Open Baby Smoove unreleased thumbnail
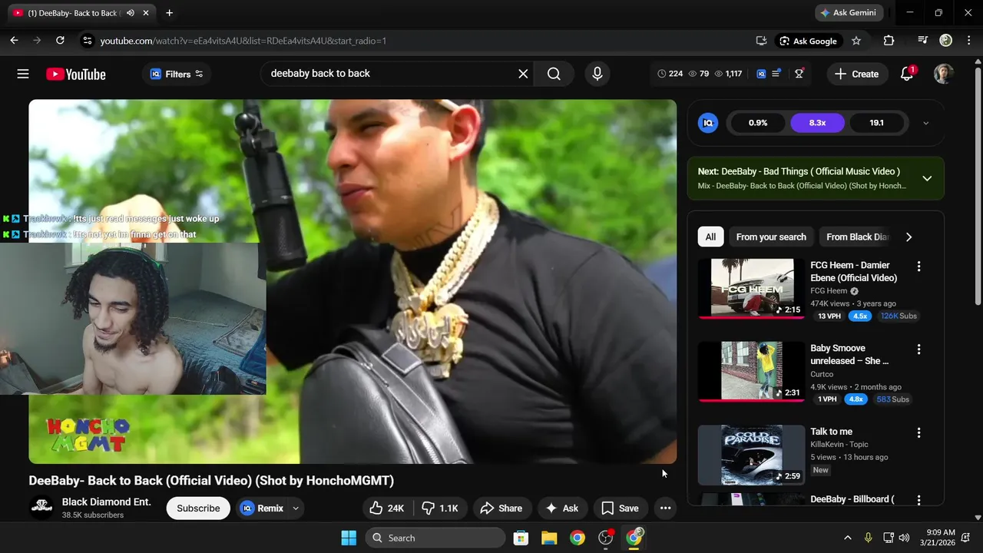This screenshot has width=983, height=553. pyautogui.click(x=751, y=371)
